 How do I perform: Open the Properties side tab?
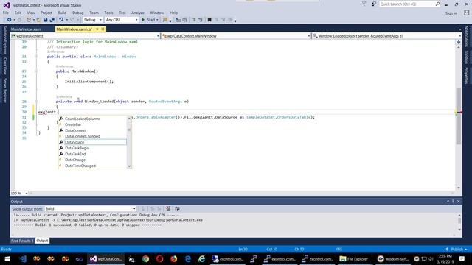pyautogui.click(x=466, y=75)
